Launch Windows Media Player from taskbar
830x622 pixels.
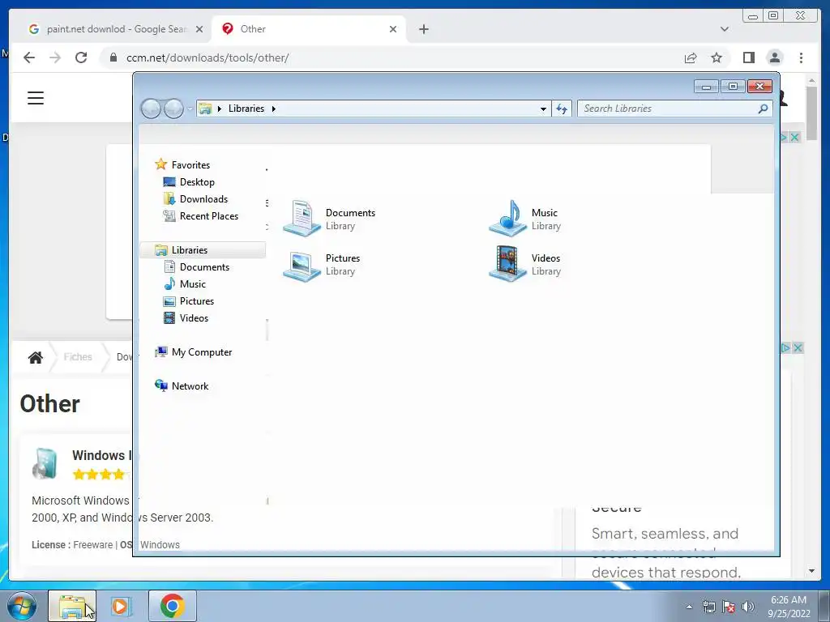(x=122, y=606)
